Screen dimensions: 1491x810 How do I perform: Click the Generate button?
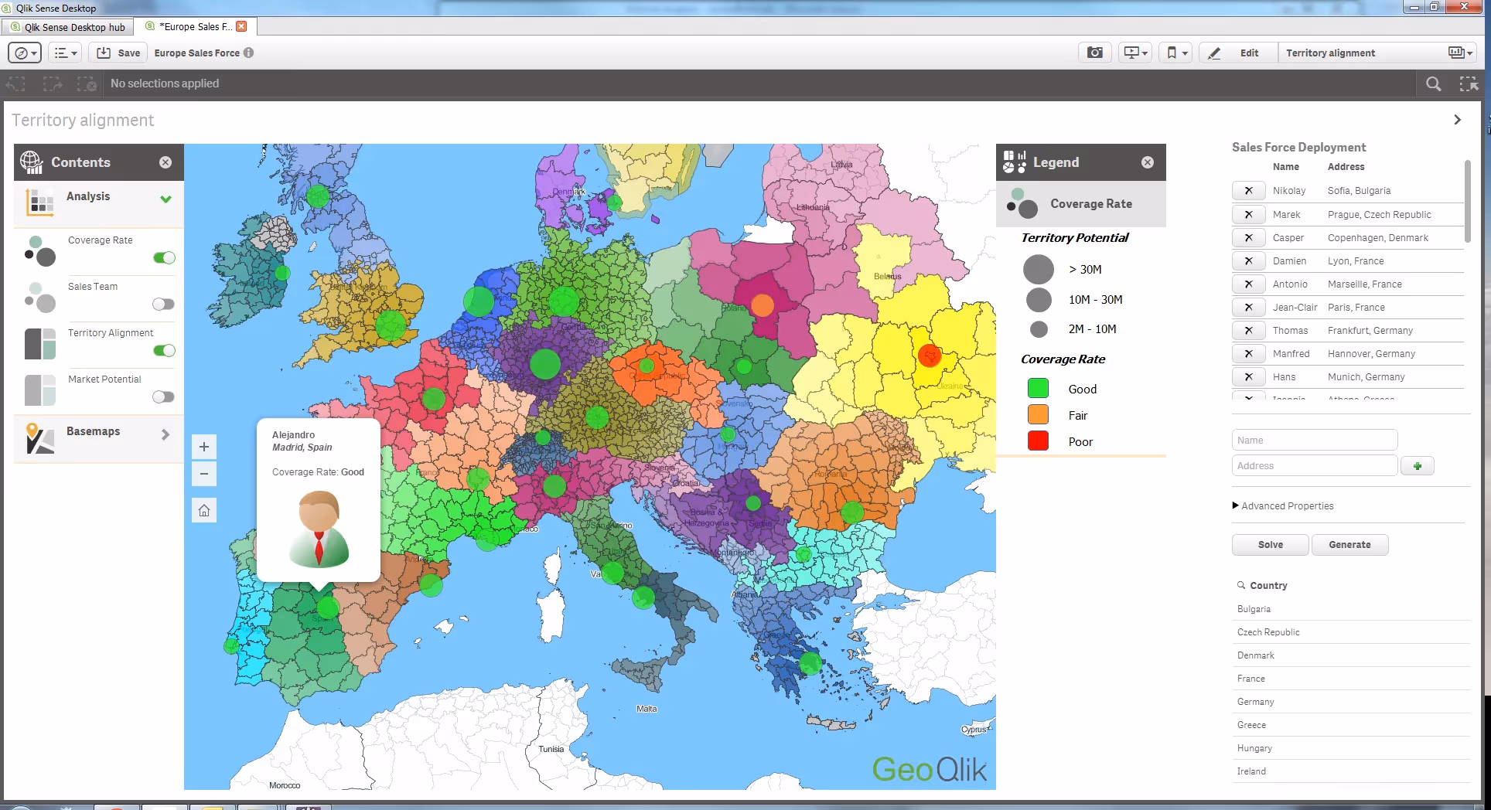pos(1349,544)
